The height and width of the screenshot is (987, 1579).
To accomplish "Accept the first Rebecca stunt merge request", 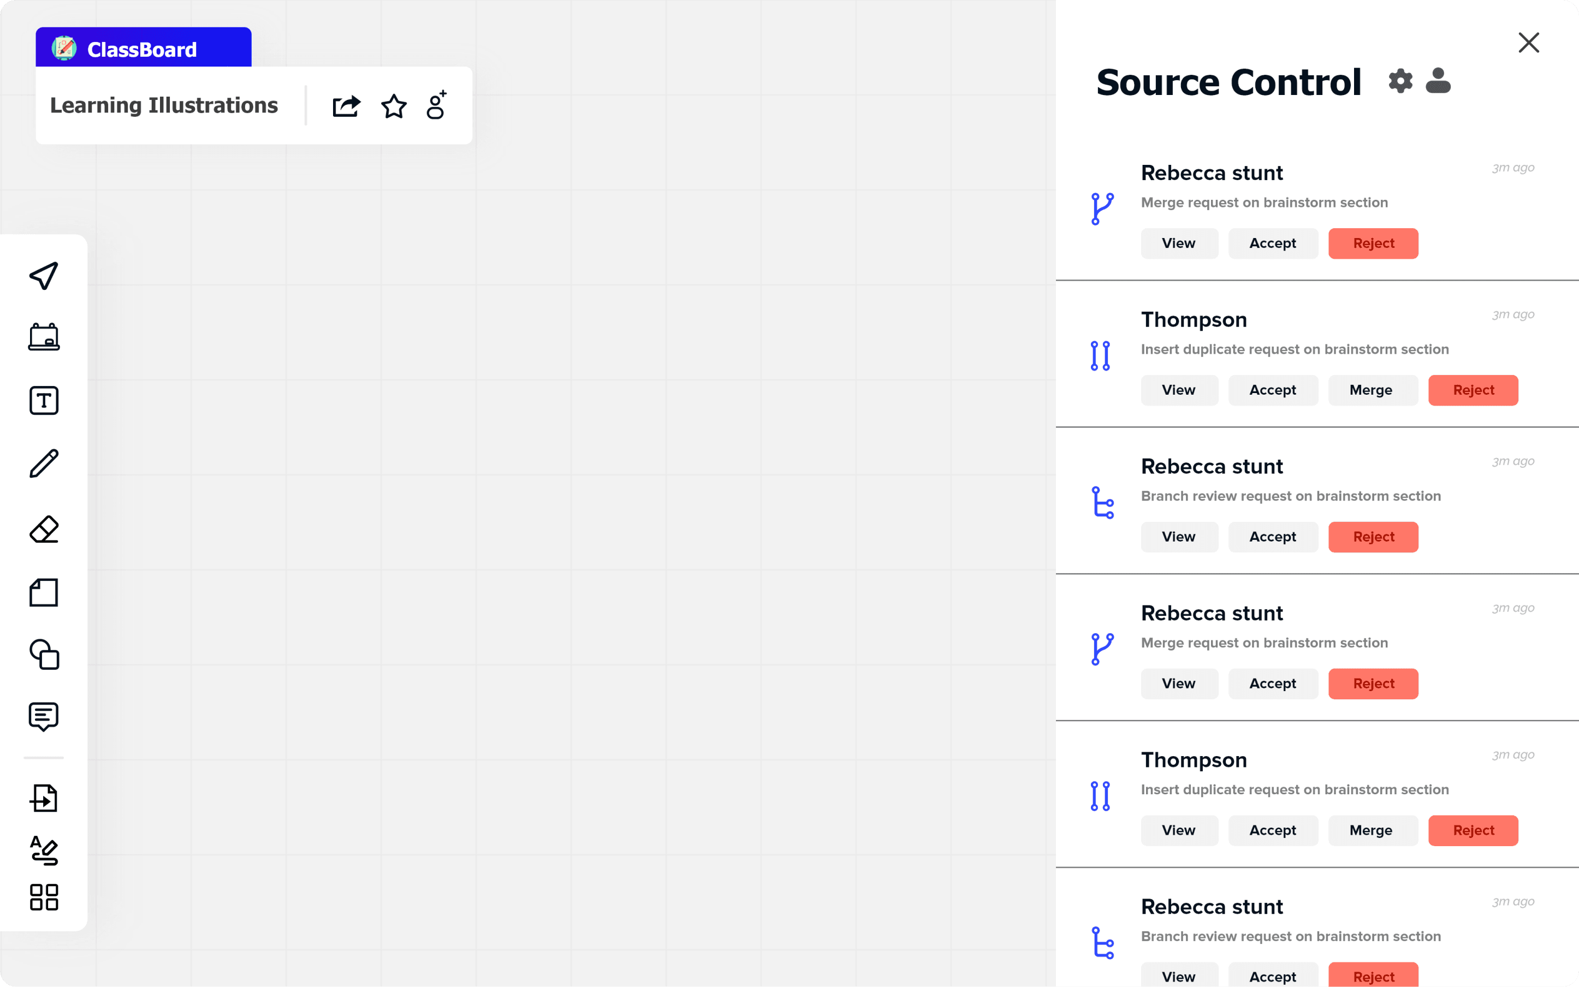I will pyautogui.click(x=1273, y=243).
